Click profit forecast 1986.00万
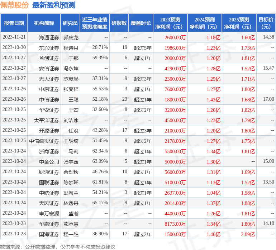This screenshot has height=250, width=276. click(175, 48)
